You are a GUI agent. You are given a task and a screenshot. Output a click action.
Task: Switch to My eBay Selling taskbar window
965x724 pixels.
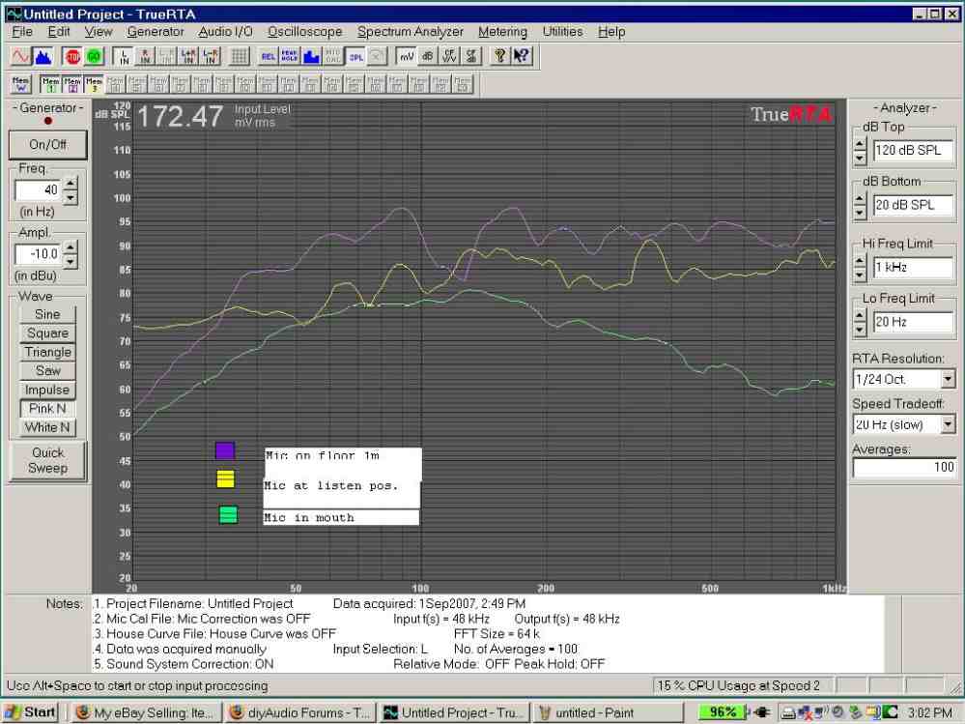pos(147,713)
